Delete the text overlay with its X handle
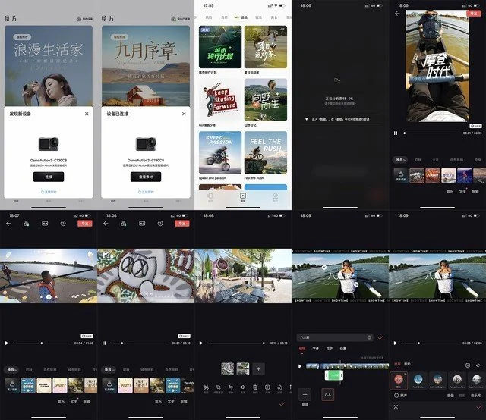486x420 pixels. pos(324,267)
